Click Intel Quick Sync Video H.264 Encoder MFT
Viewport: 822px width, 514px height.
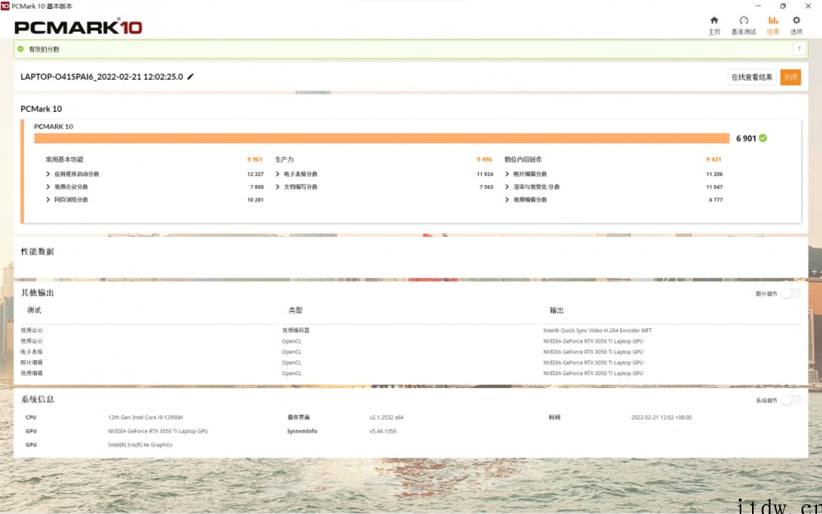(x=597, y=331)
